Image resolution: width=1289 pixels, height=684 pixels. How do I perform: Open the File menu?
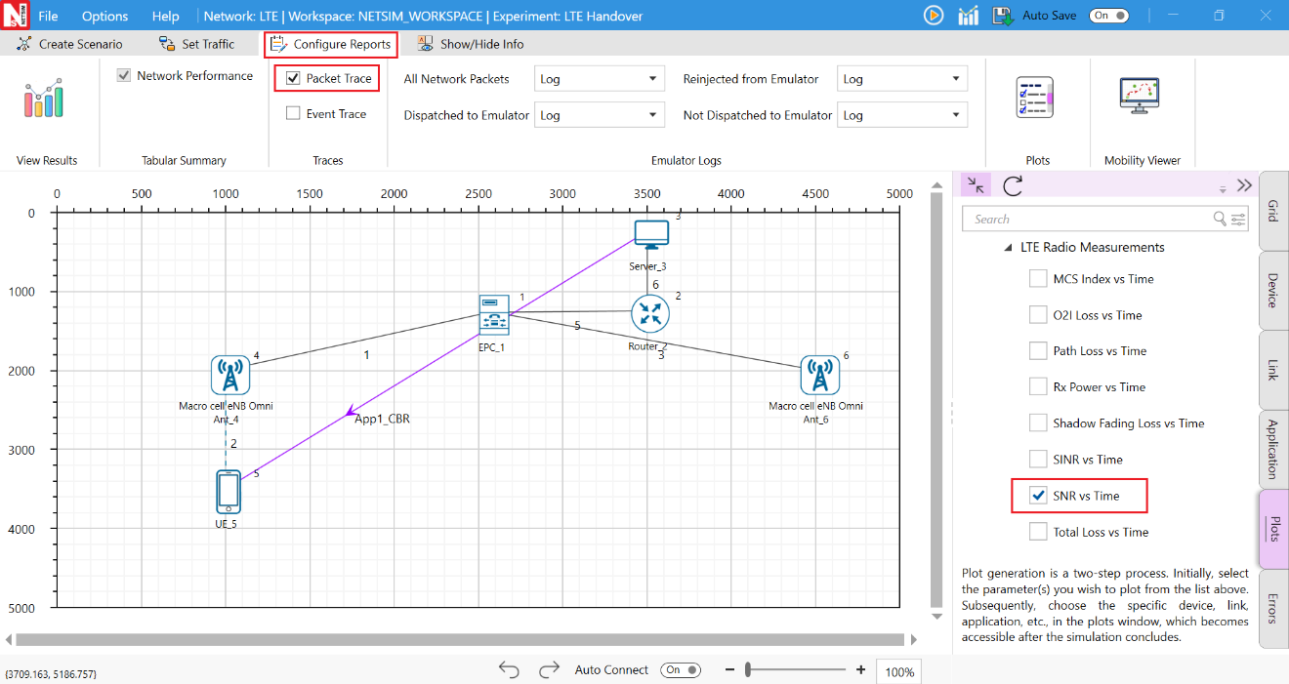[x=48, y=16]
